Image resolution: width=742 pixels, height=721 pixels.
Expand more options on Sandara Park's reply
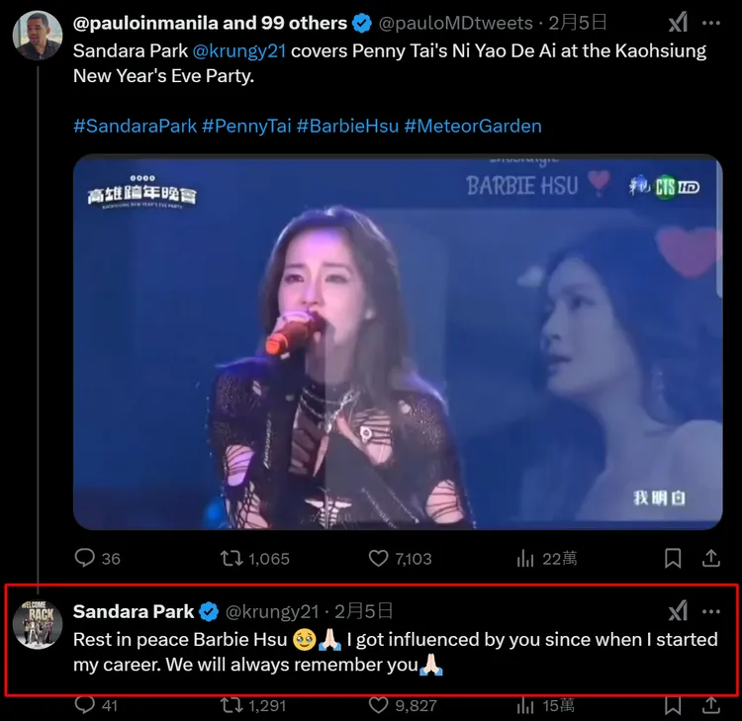tap(711, 610)
